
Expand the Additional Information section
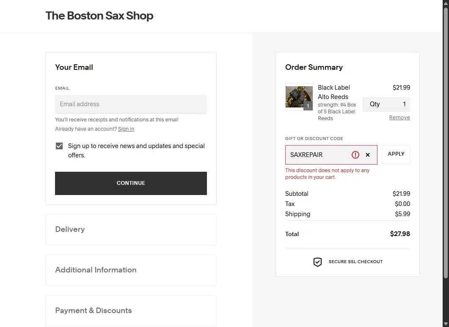pyautogui.click(x=131, y=270)
